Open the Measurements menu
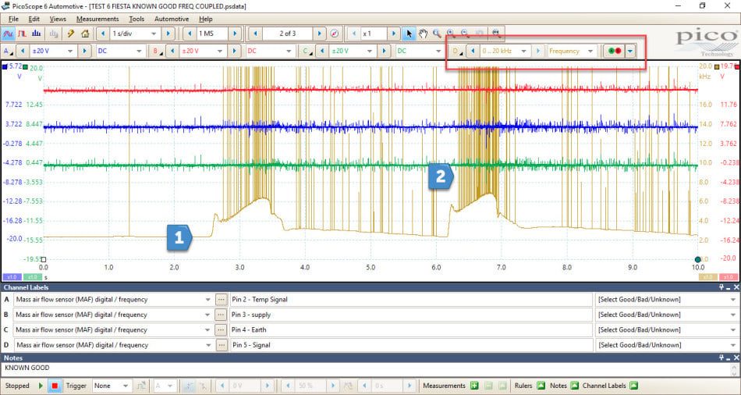Image resolution: width=741 pixels, height=395 pixels. [x=97, y=19]
